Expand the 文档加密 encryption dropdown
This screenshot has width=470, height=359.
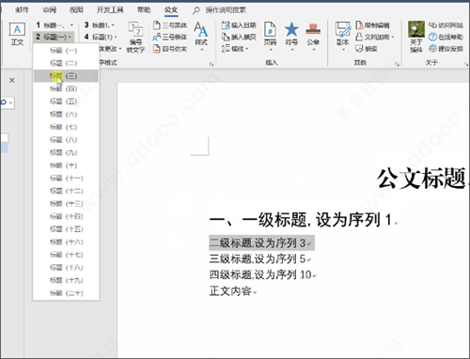(392, 38)
